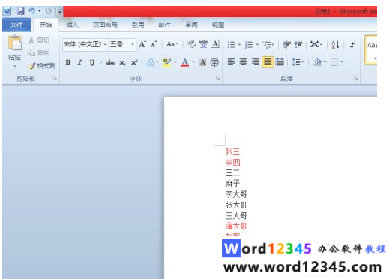Activate the 格式刷 (Format Painter)

pyautogui.click(x=41, y=66)
